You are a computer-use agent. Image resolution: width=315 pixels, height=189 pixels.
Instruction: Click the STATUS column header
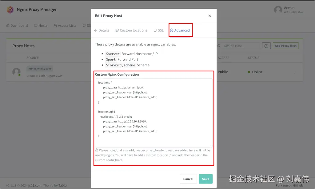click(x=253, y=58)
